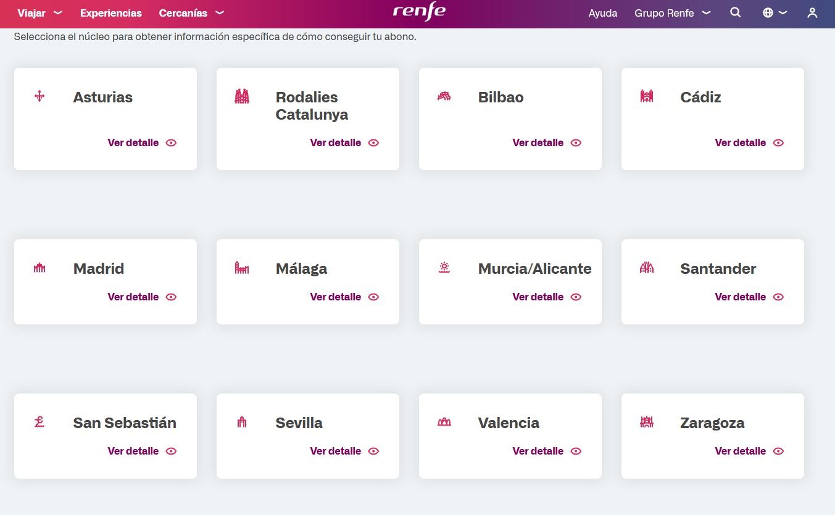
Task: Click the Valencia bridge icon
Action: [x=444, y=422]
